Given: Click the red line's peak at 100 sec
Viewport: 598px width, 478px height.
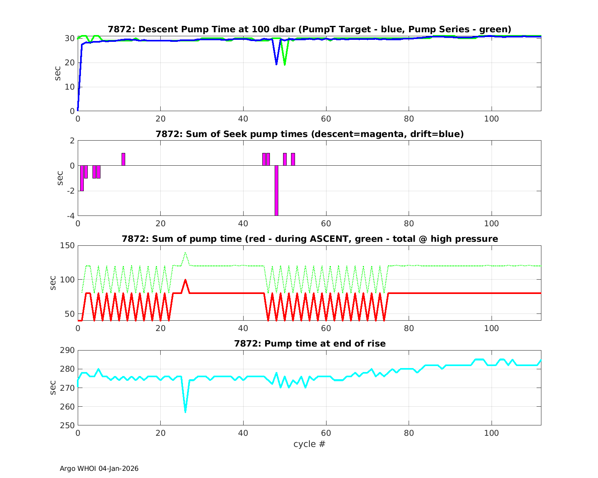Looking at the screenshot, I should pyautogui.click(x=185, y=280).
